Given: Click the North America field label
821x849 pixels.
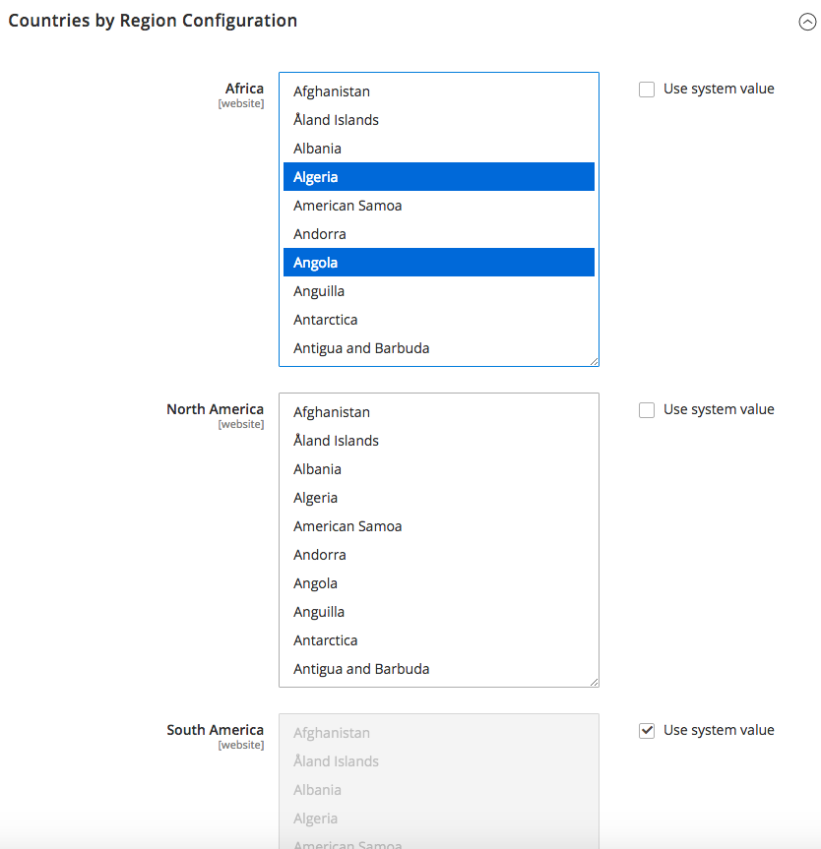Looking at the screenshot, I should point(216,409).
